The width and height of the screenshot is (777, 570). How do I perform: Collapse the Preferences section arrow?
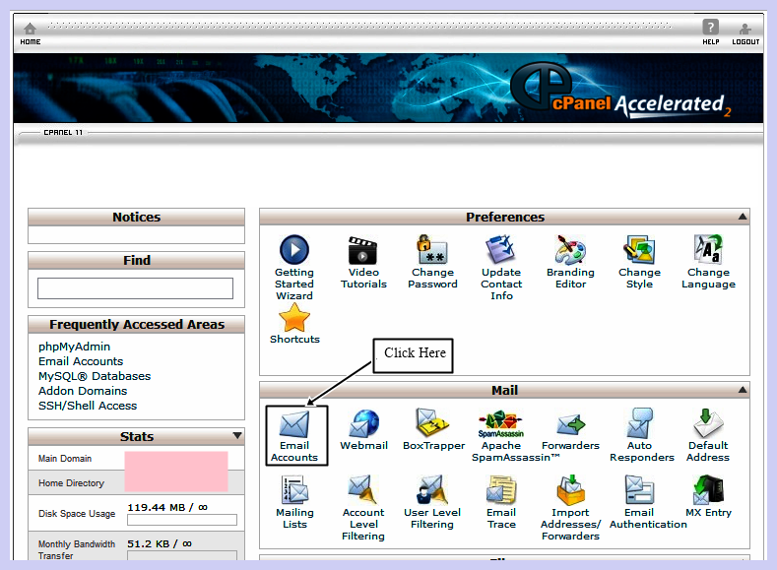[x=743, y=217]
